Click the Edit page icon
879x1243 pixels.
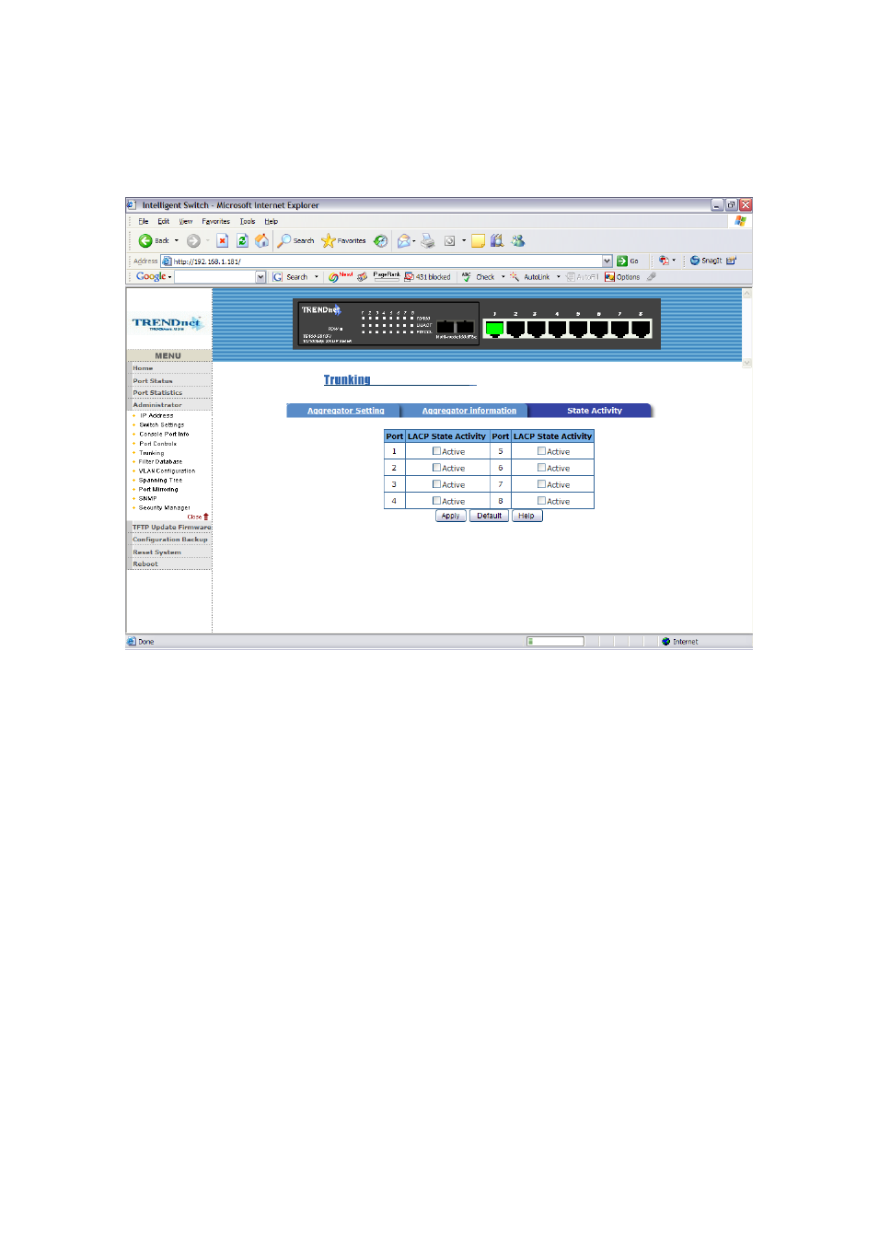tap(450, 240)
